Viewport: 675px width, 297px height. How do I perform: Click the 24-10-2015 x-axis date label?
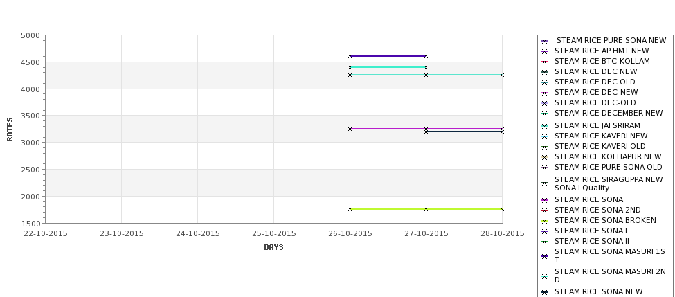tap(197, 233)
